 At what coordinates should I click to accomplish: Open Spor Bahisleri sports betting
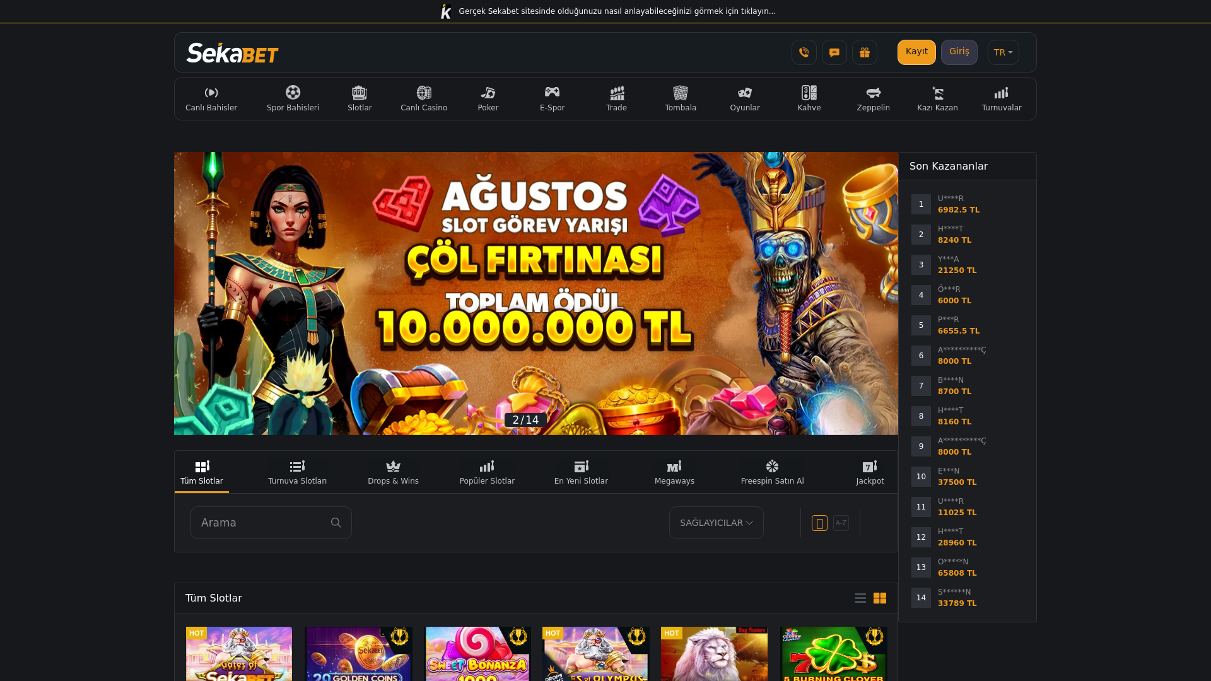point(293,99)
